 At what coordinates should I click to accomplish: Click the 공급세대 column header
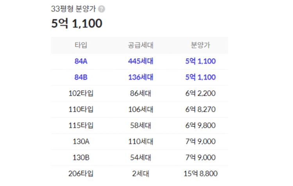pos(141,45)
